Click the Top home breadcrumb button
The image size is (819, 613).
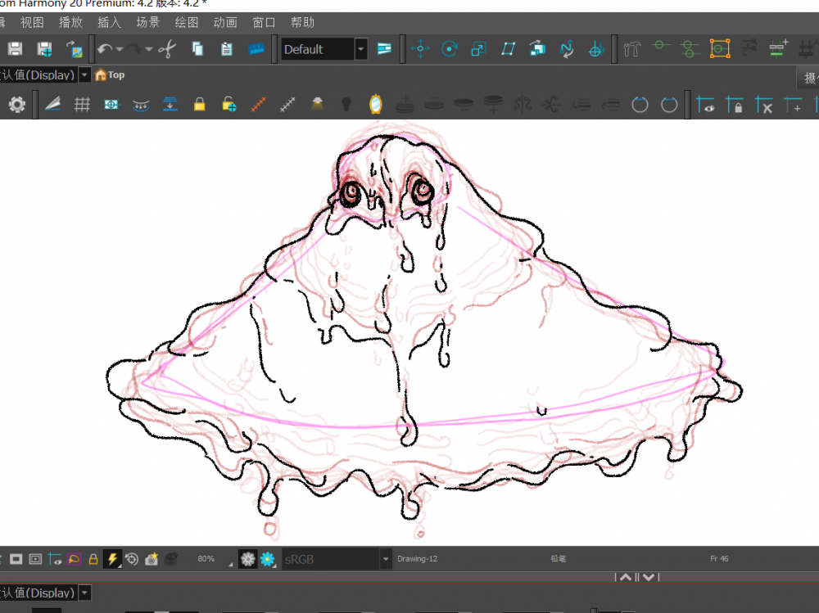(x=111, y=75)
